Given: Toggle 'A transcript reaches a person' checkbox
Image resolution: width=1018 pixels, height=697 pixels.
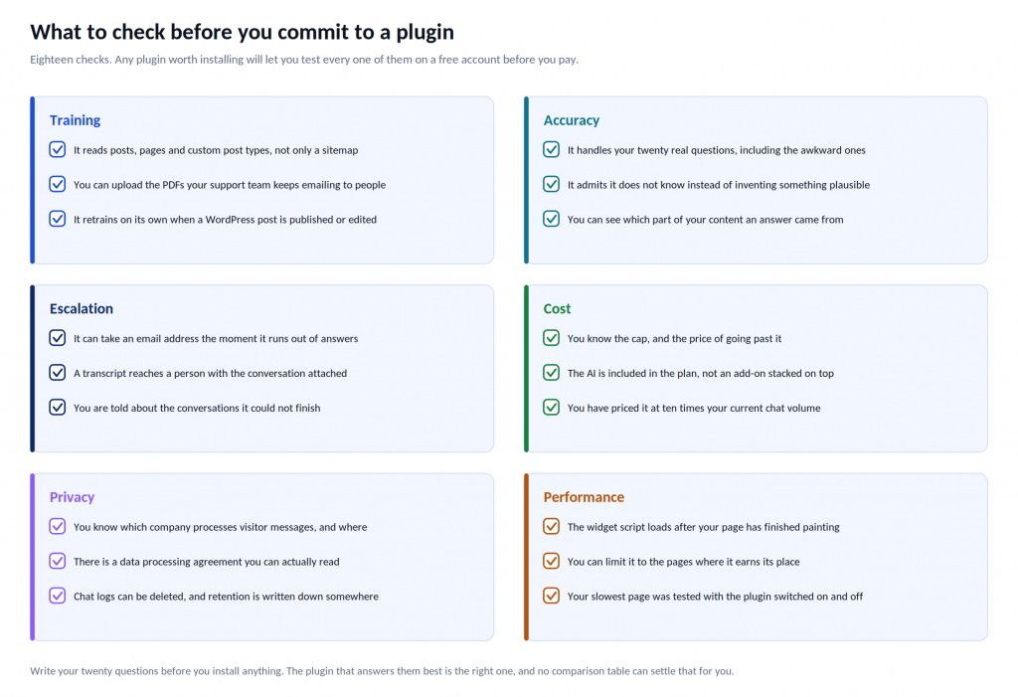Looking at the screenshot, I should click(57, 372).
